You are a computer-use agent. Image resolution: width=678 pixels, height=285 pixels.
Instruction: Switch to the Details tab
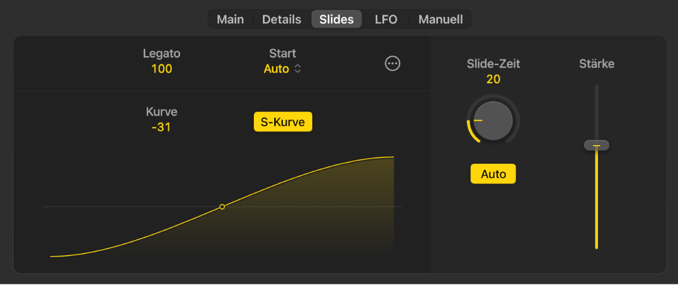(282, 19)
